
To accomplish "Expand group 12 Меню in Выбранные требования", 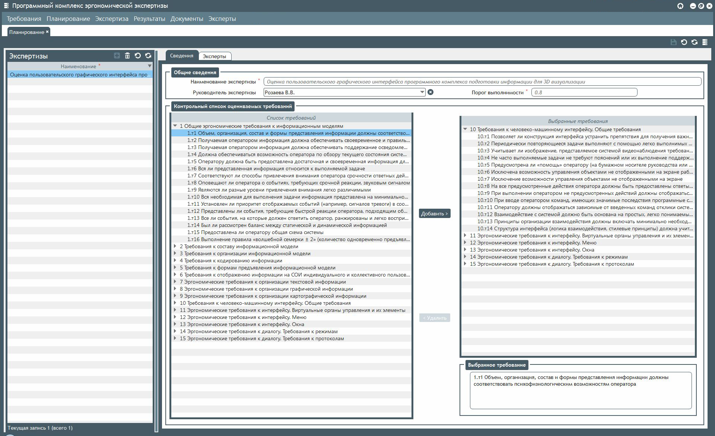I will pyautogui.click(x=465, y=243).
